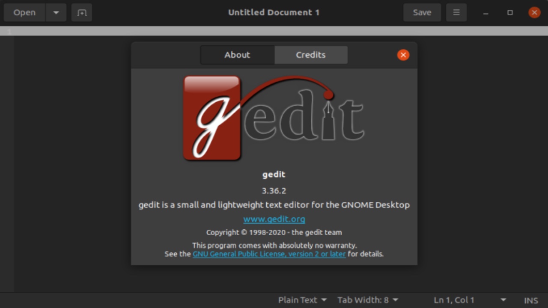Minimize the gedit window
The image size is (548, 308).
click(x=485, y=13)
